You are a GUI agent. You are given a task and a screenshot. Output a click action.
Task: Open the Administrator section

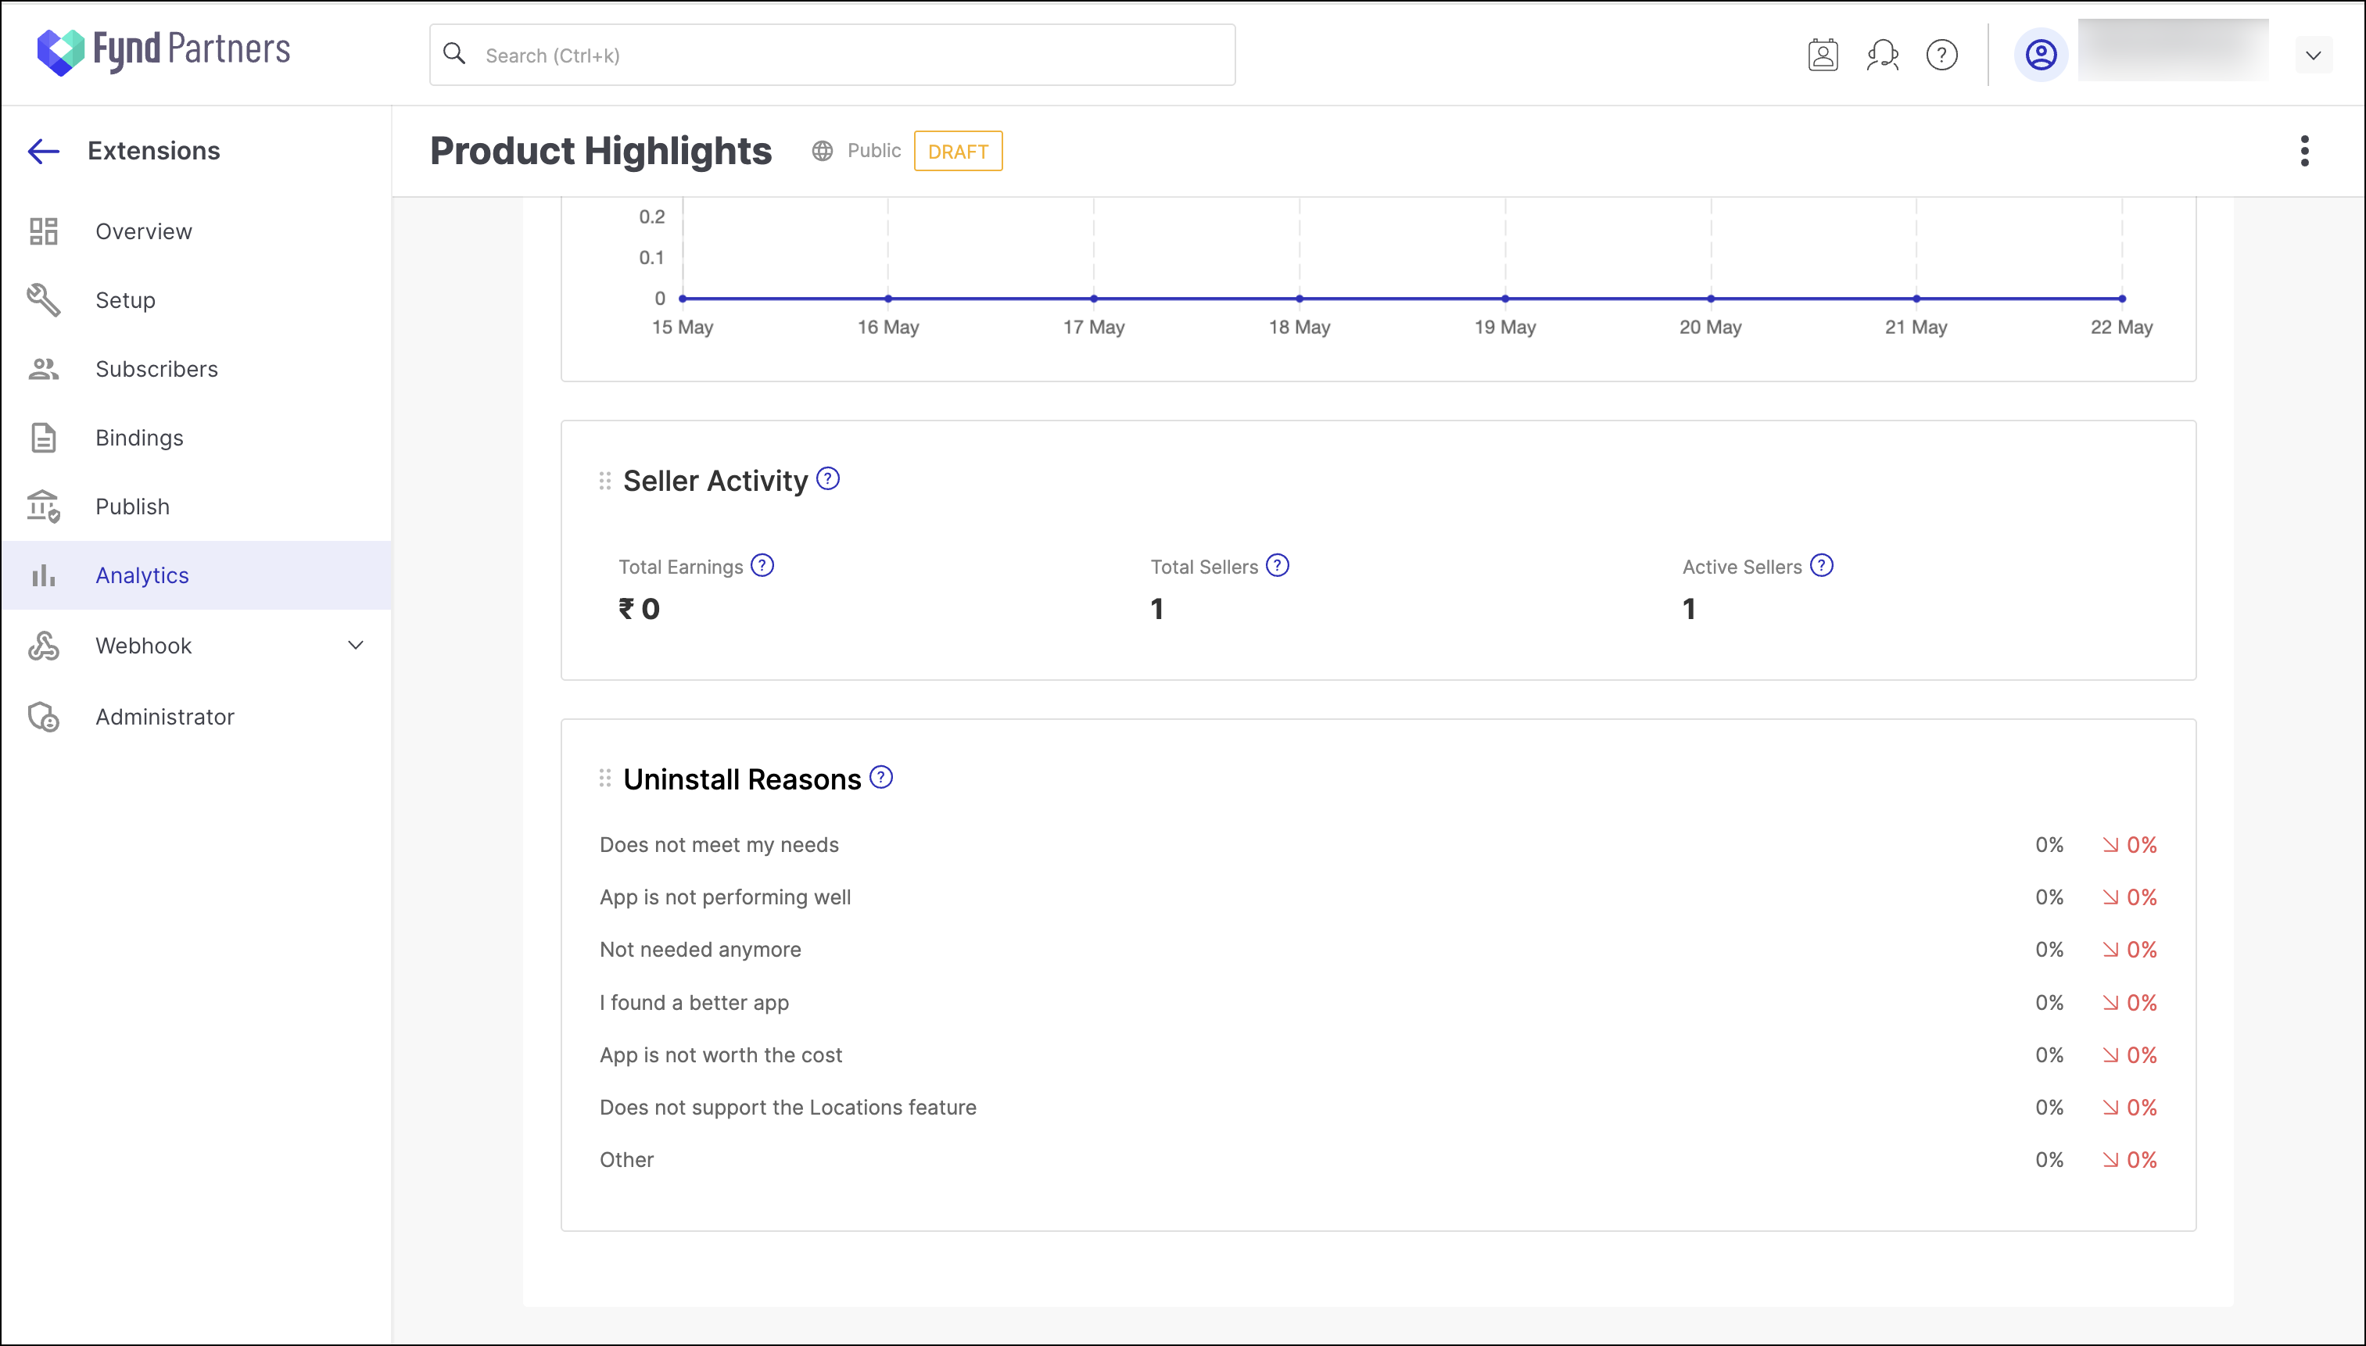[196, 717]
